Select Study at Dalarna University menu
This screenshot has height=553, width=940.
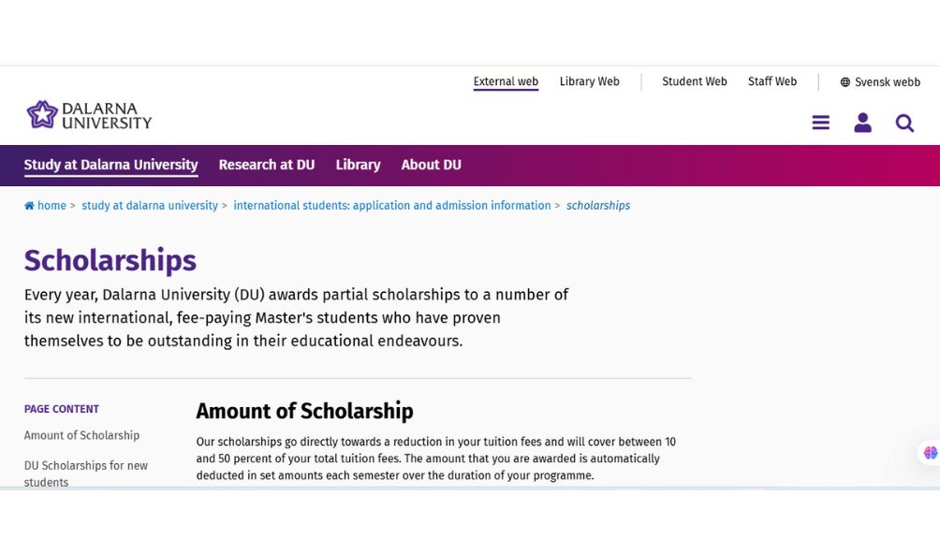coord(110,165)
